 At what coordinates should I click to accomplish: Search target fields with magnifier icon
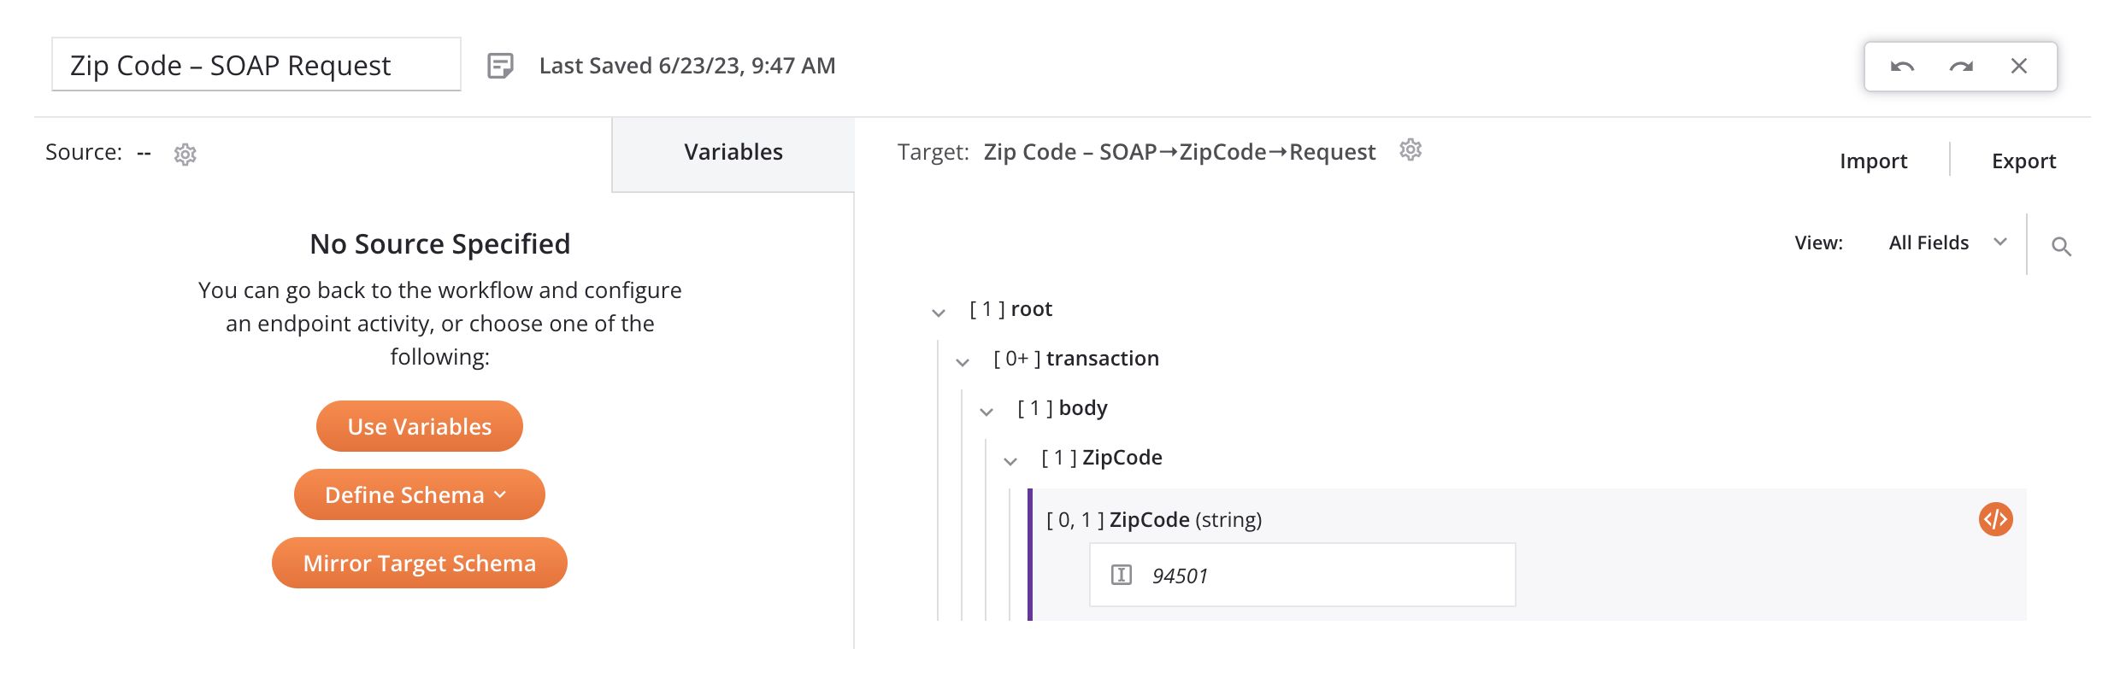coord(2061,247)
